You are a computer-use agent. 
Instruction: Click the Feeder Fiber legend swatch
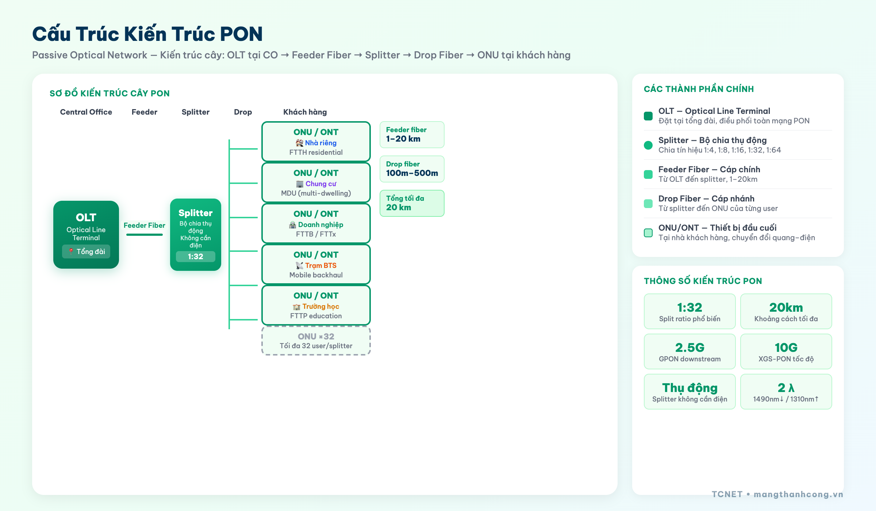click(648, 174)
